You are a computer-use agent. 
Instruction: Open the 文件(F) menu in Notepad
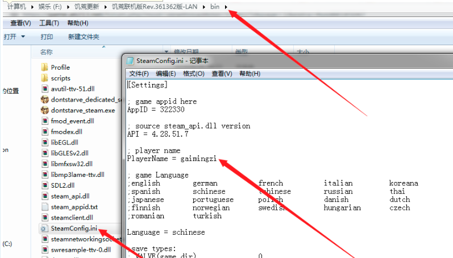coord(139,74)
